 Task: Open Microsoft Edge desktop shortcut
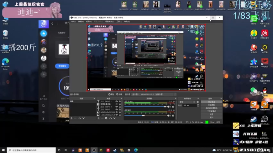point(5,64)
